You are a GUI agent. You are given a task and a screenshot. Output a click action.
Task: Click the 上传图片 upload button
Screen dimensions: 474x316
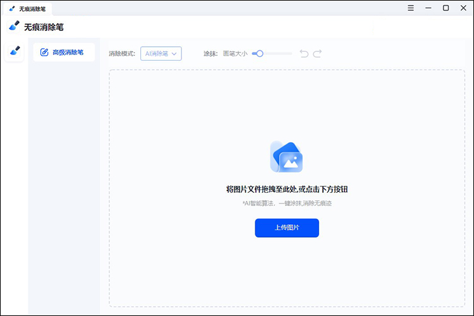tap(287, 228)
